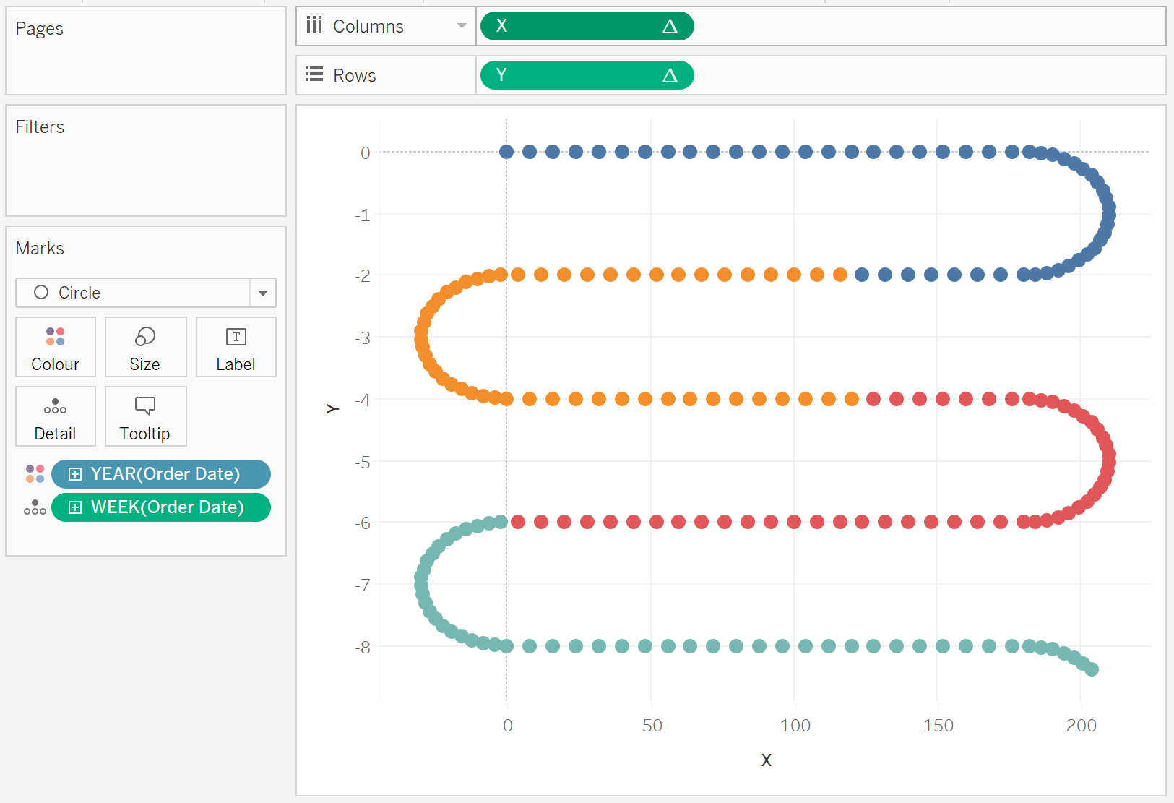Screen dimensions: 1174x803
Task: Click colour icon beside YEAR(Order Date)
Action: [x=35, y=474]
